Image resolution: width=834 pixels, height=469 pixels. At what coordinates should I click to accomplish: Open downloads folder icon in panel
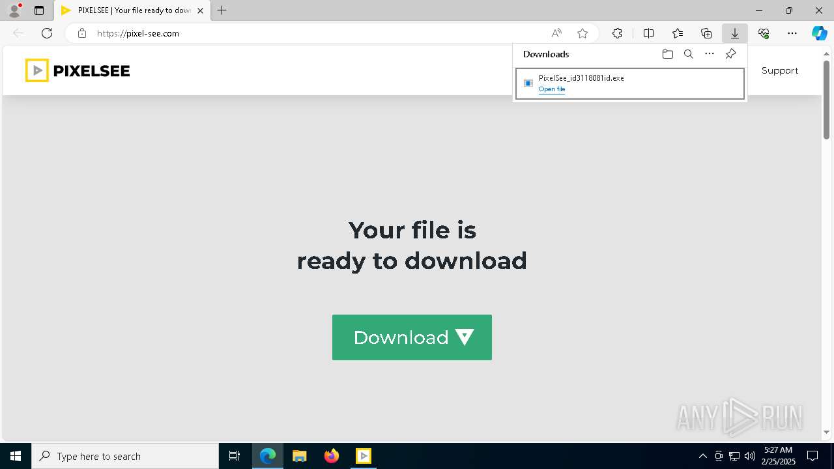pos(667,54)
